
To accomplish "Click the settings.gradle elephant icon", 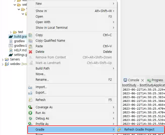I will 11,55.
